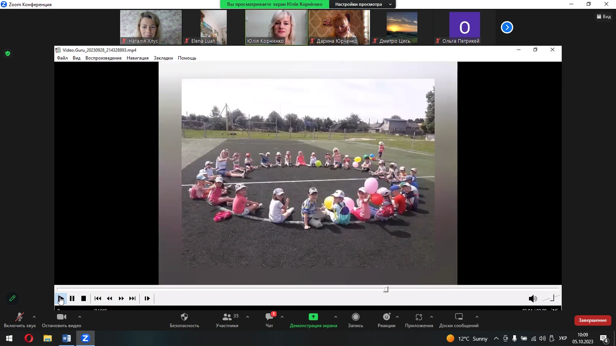Step one frame forward in the video
This screenshot has width=616, height=346.
[x=147, y=298]
